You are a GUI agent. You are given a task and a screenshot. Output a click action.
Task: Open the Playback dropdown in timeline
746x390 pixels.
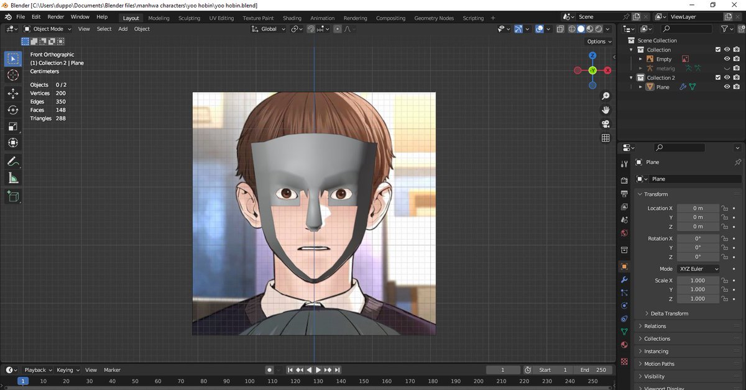click(38, 370)
